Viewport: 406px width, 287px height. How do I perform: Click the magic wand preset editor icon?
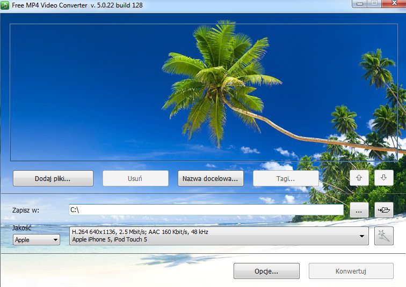384,236
